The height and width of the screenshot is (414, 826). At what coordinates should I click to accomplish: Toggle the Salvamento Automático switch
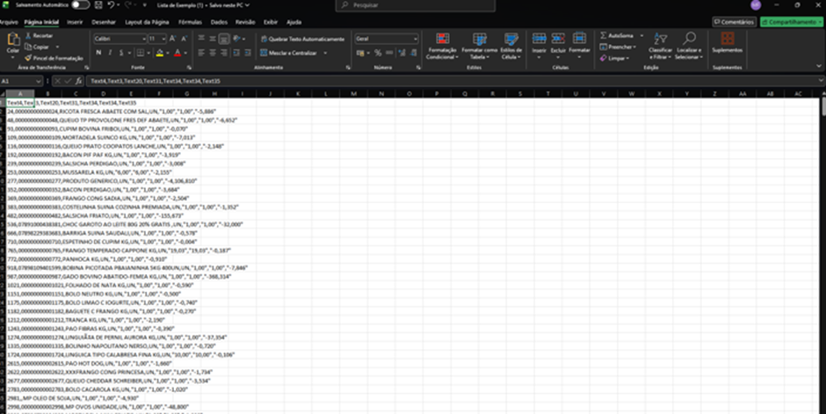coord(81,4)
